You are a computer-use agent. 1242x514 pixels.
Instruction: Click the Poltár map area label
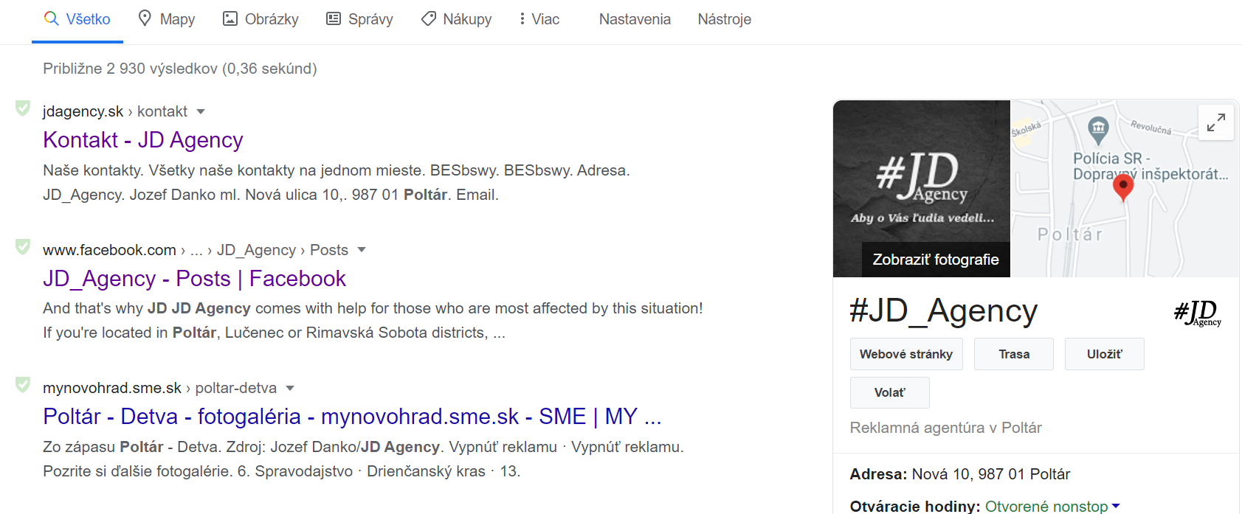1070,235
